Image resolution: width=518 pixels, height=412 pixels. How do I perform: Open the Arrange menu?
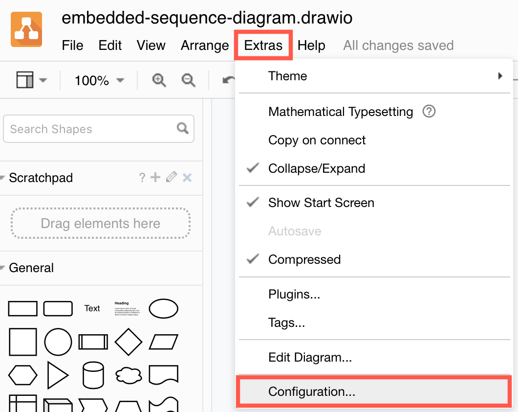tap(205, 45)
